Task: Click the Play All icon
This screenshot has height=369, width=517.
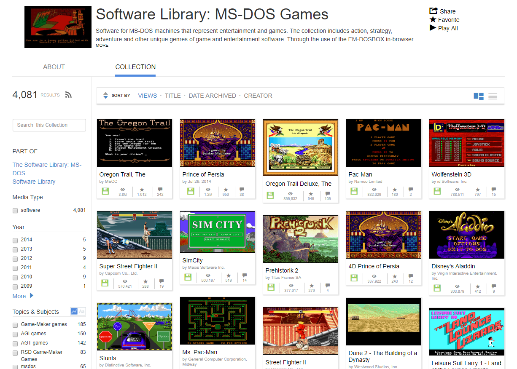Action: [432, 28]
